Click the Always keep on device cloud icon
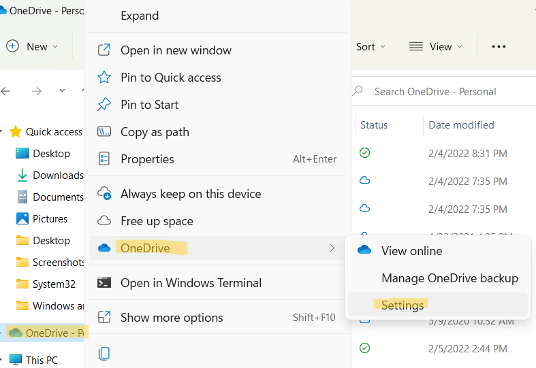The image size is (536, 368). point(104,193)
